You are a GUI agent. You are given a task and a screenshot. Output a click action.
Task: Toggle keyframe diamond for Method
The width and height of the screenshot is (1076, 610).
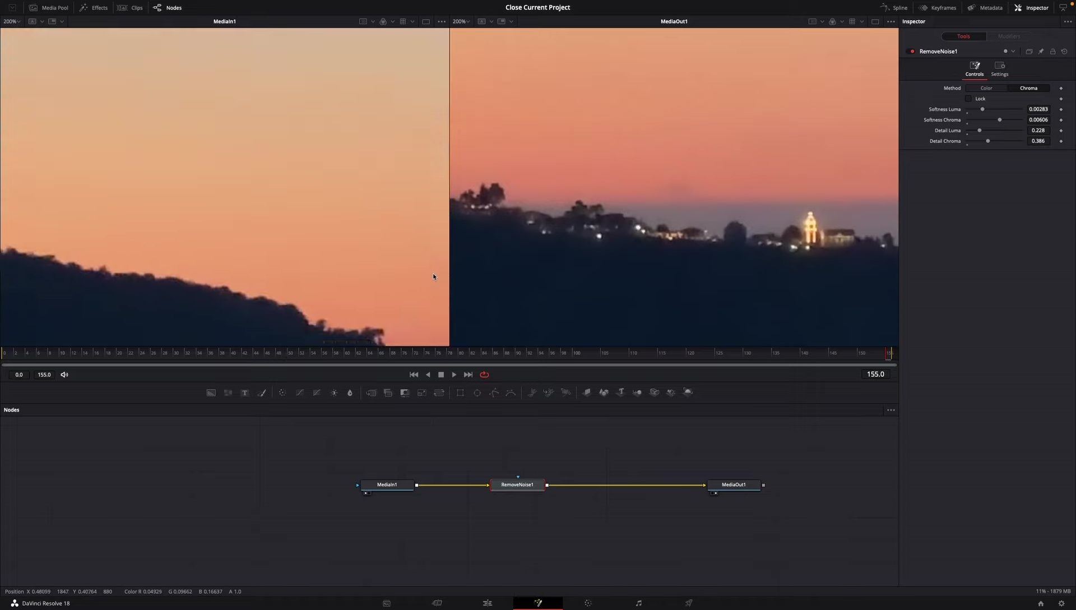[1061, 89]
